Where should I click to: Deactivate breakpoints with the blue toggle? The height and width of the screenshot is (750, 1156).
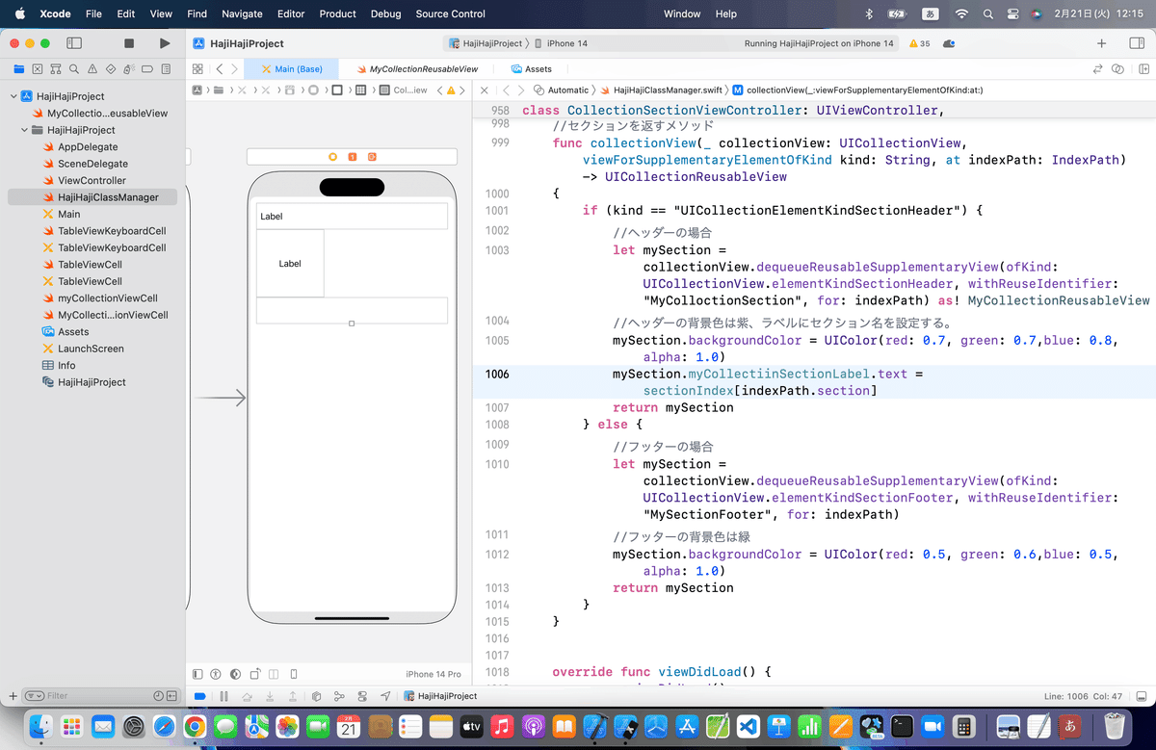199,695
